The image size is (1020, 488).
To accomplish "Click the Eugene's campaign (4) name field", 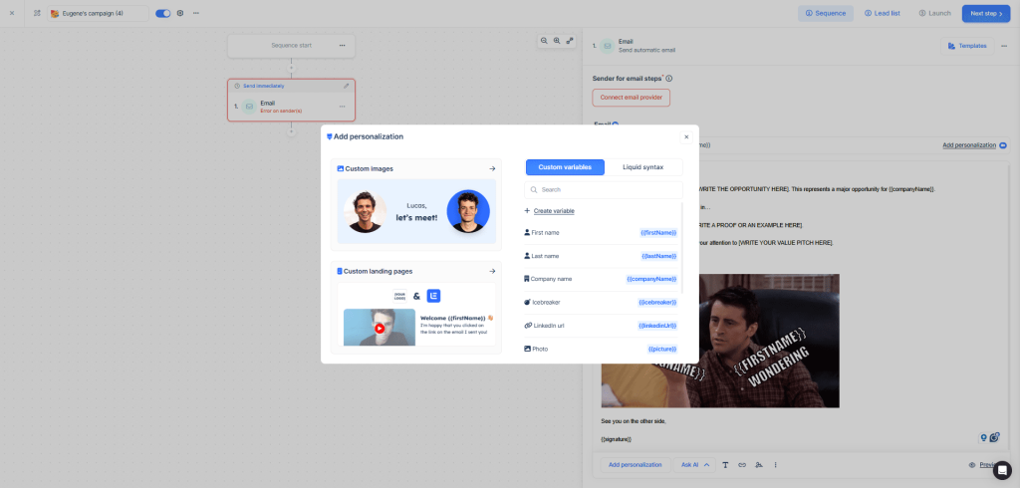I will click(x=99, y=13).
